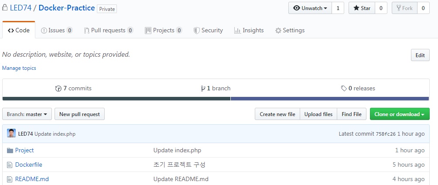Star the repository

362,8
